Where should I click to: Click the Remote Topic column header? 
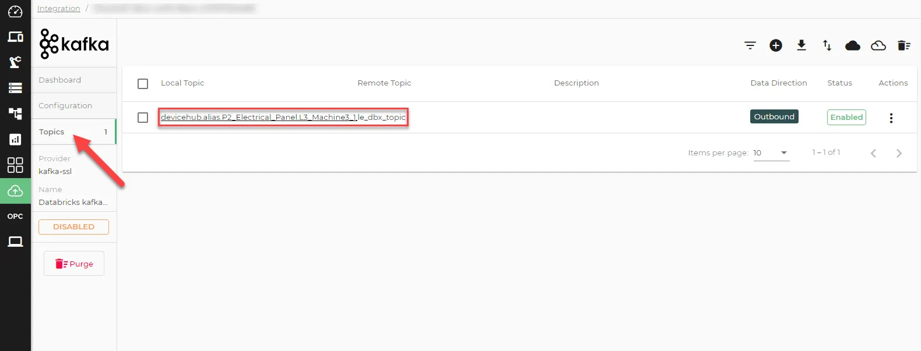tap(384, 83)
